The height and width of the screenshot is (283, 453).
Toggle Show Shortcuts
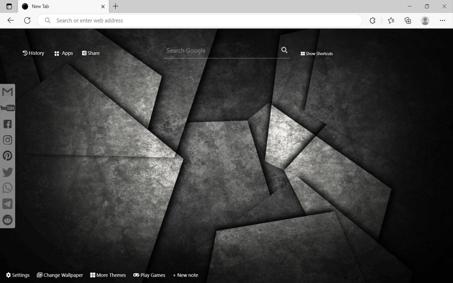[x=317, y=54]
